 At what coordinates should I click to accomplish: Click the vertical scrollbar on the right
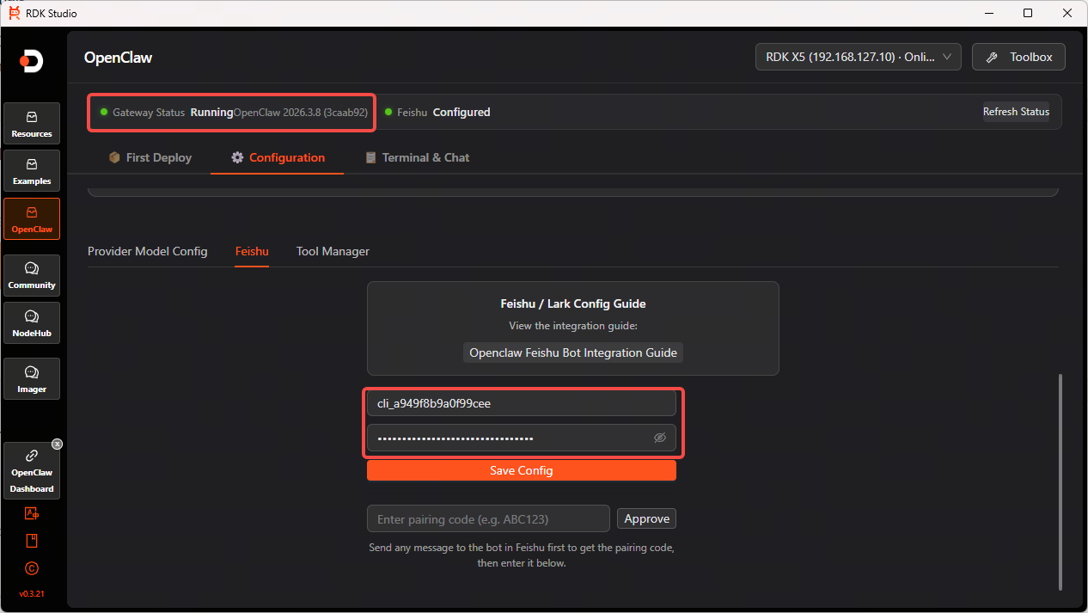pyautogui.click(x=1060, y=481)
